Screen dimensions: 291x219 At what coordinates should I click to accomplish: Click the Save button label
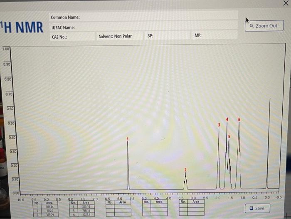tap(260, 209)
